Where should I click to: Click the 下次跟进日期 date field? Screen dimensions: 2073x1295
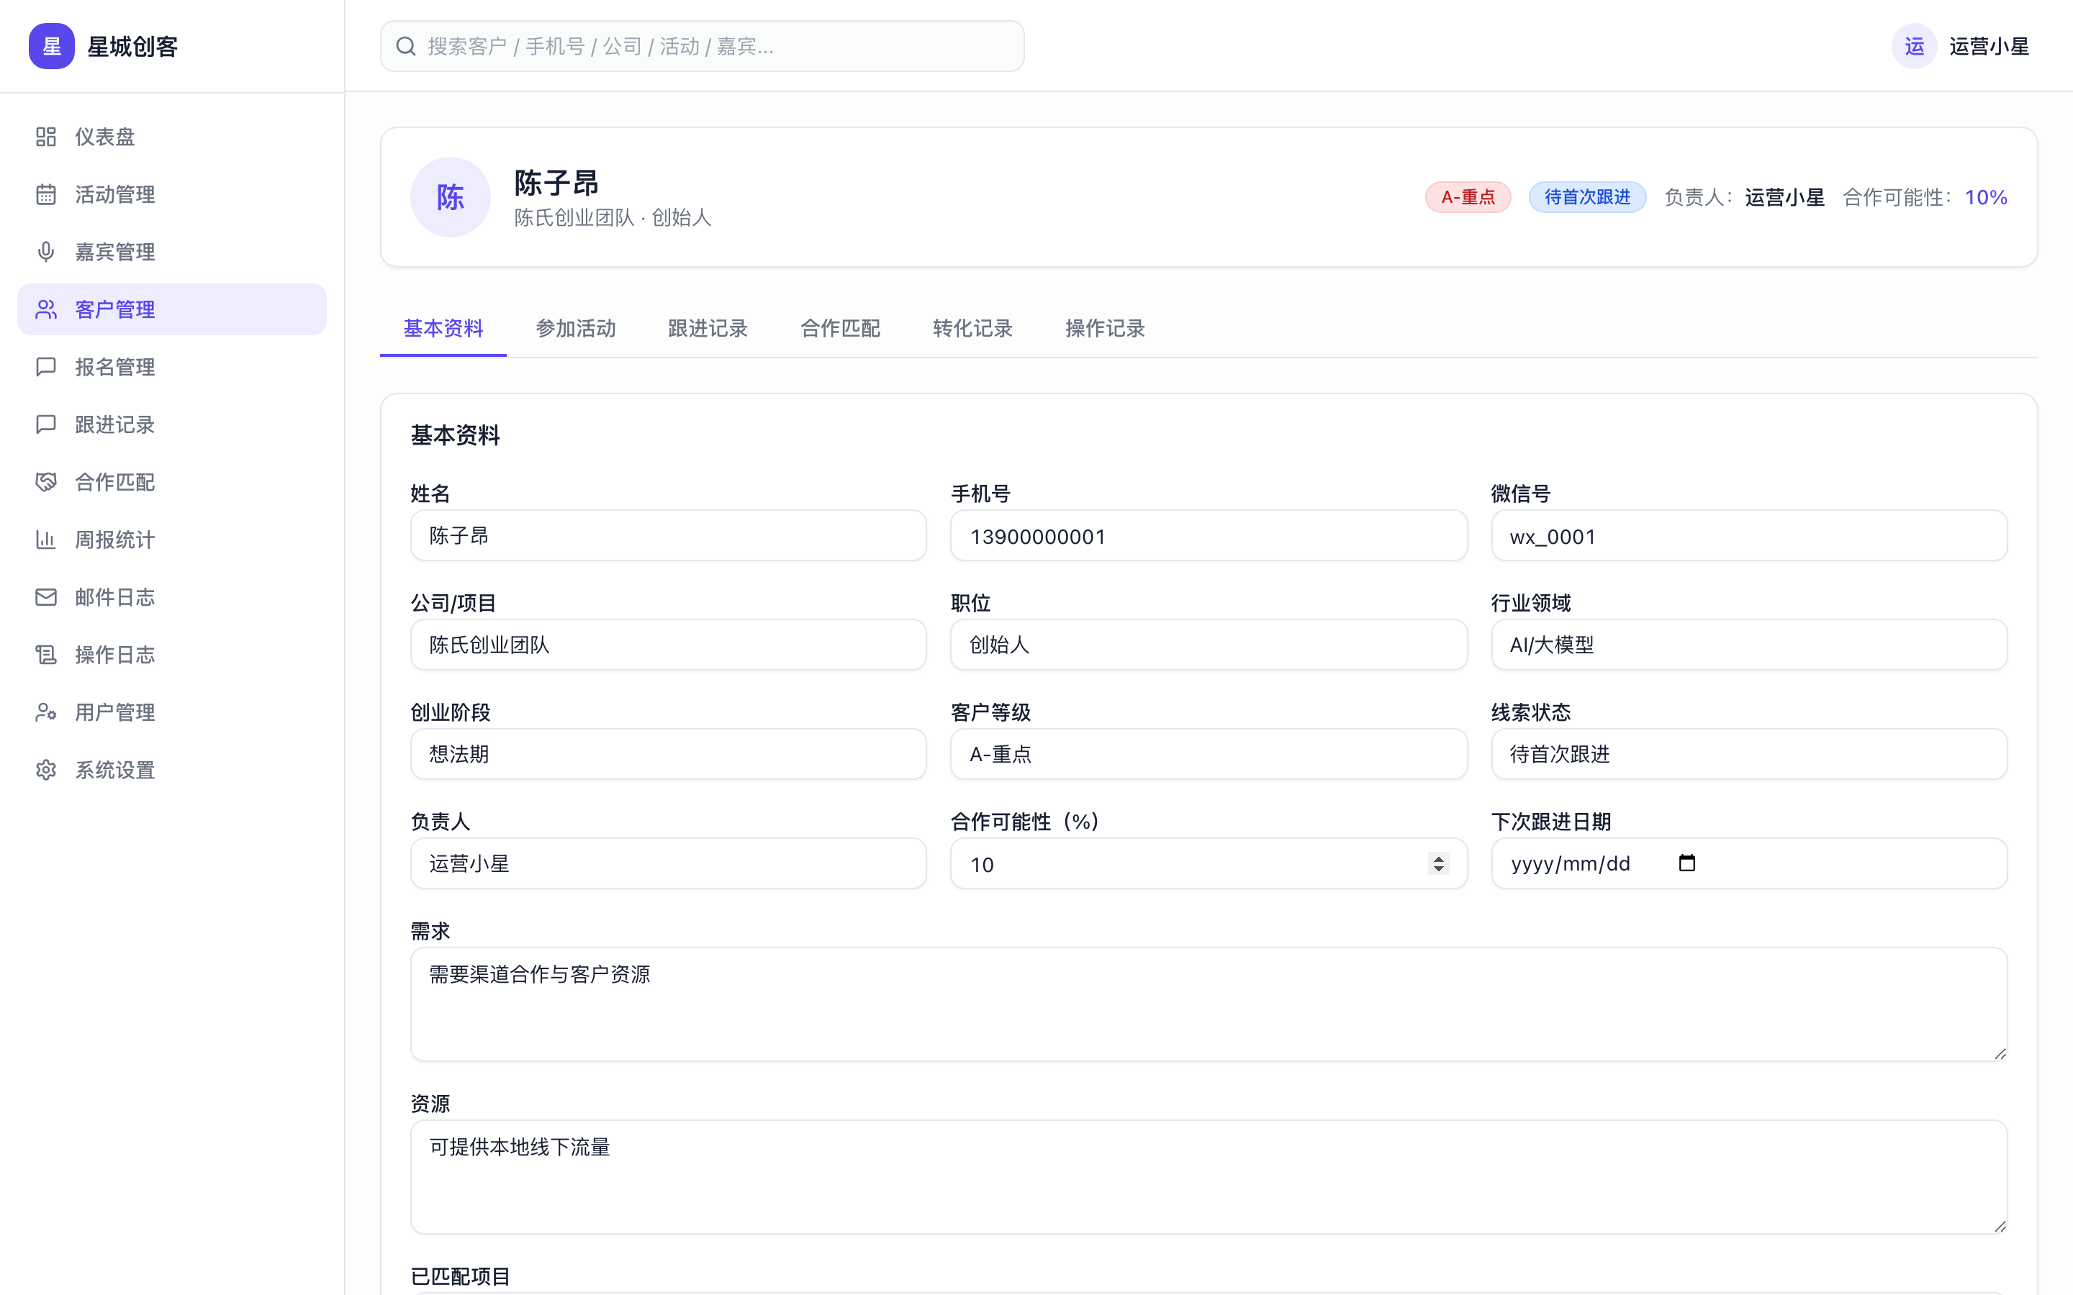1748,863
